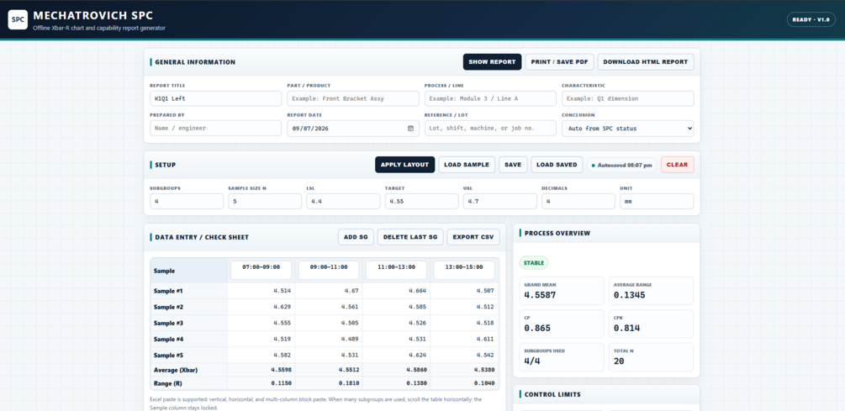Open the report date calendar picker
This screenshot has width=845, height=411.
410,129
